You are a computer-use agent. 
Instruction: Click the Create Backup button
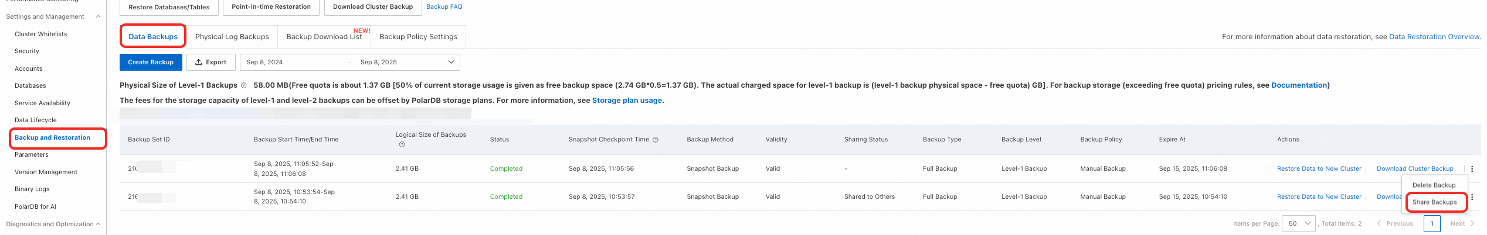point(151,62)
